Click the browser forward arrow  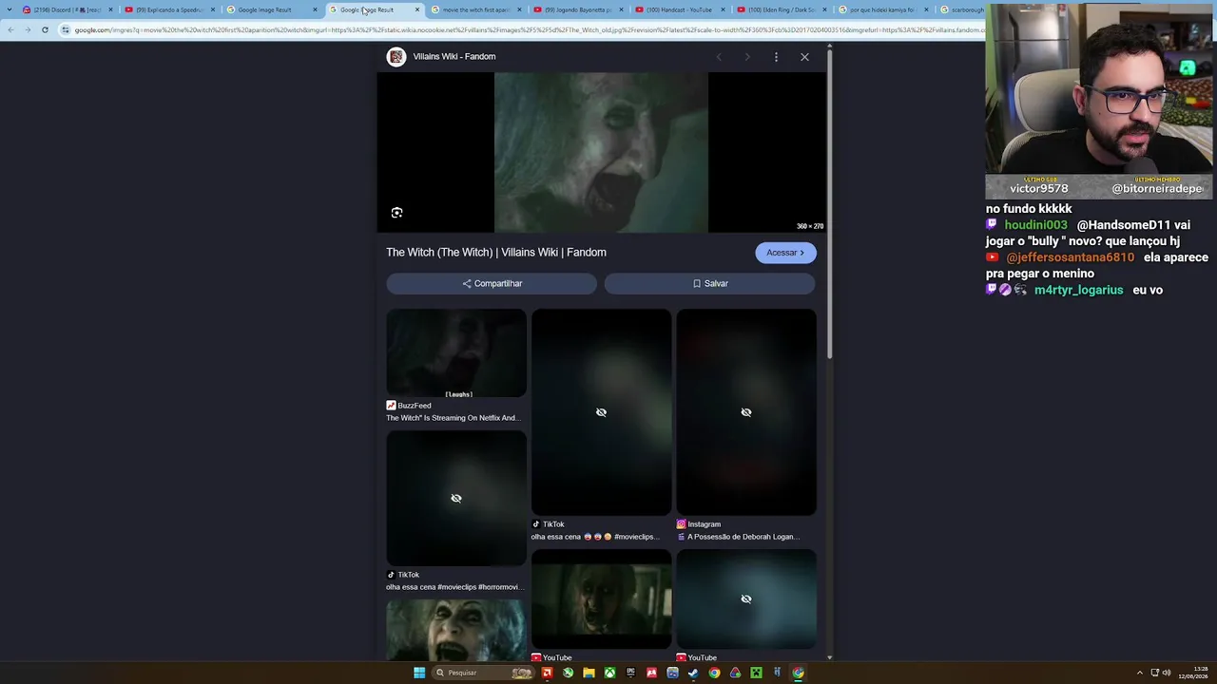[x=28, y=30]
